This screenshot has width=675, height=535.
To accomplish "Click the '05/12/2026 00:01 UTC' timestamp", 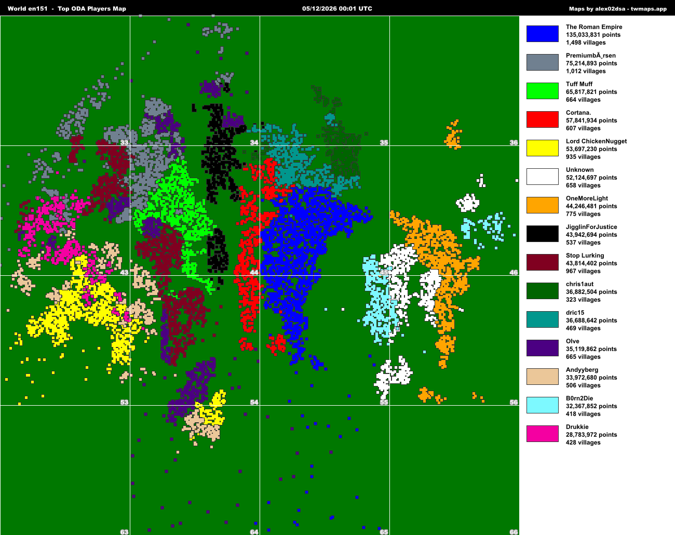I will pyautogui.click(x=337, y=9).
